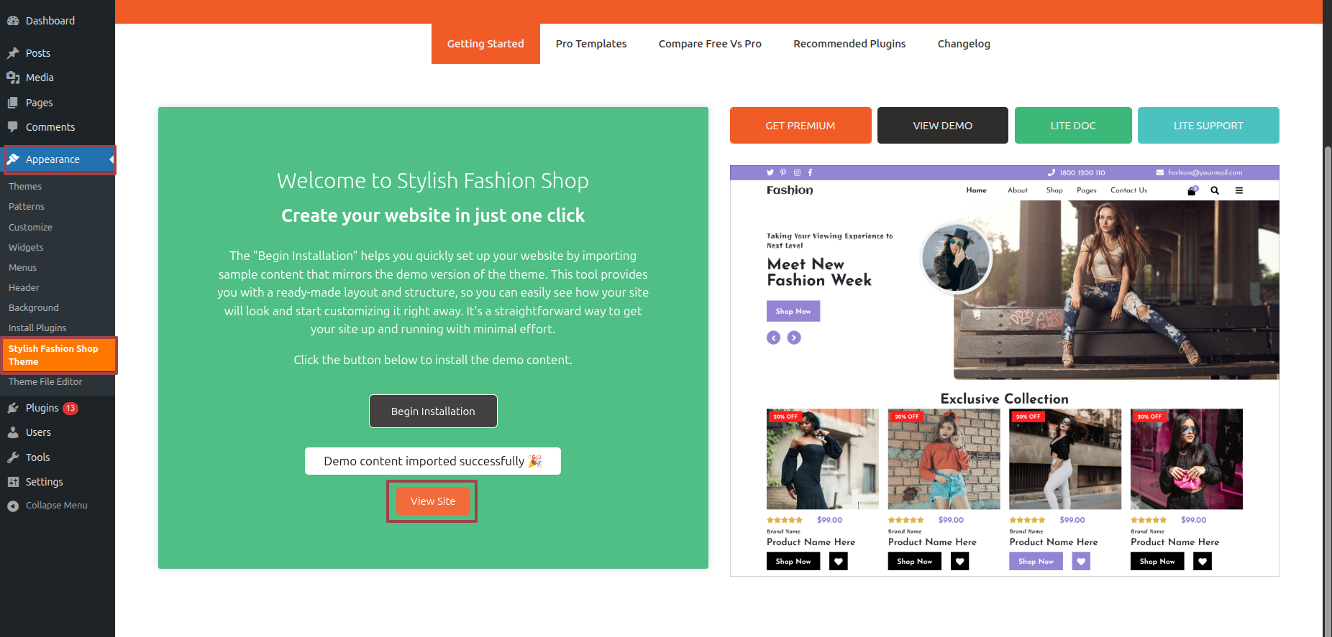The width and height of the screenshot is (1332, 637).
Task: Open the Media library icon
Action: (x=13, y=78)
